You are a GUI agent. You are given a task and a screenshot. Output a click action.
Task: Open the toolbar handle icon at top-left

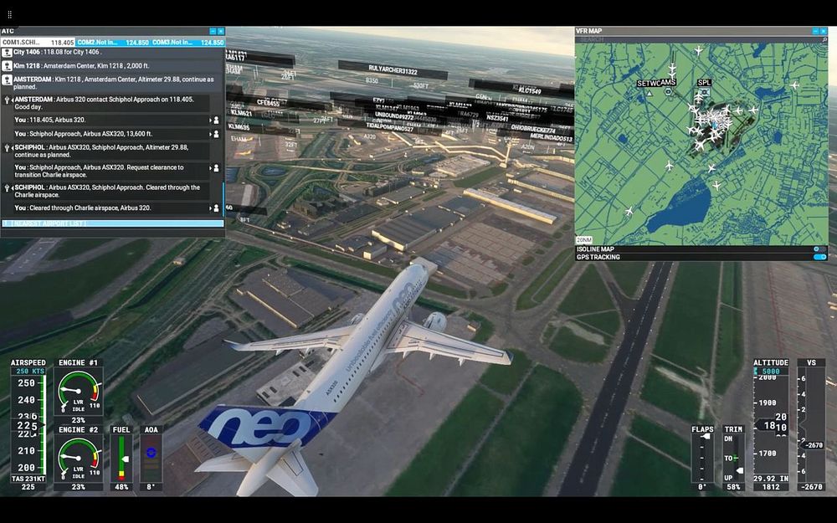click(9, 15)
